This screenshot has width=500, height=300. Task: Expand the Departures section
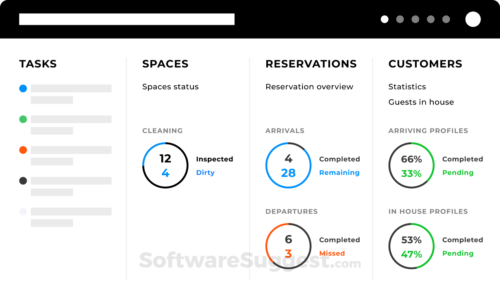coord(292,211)
